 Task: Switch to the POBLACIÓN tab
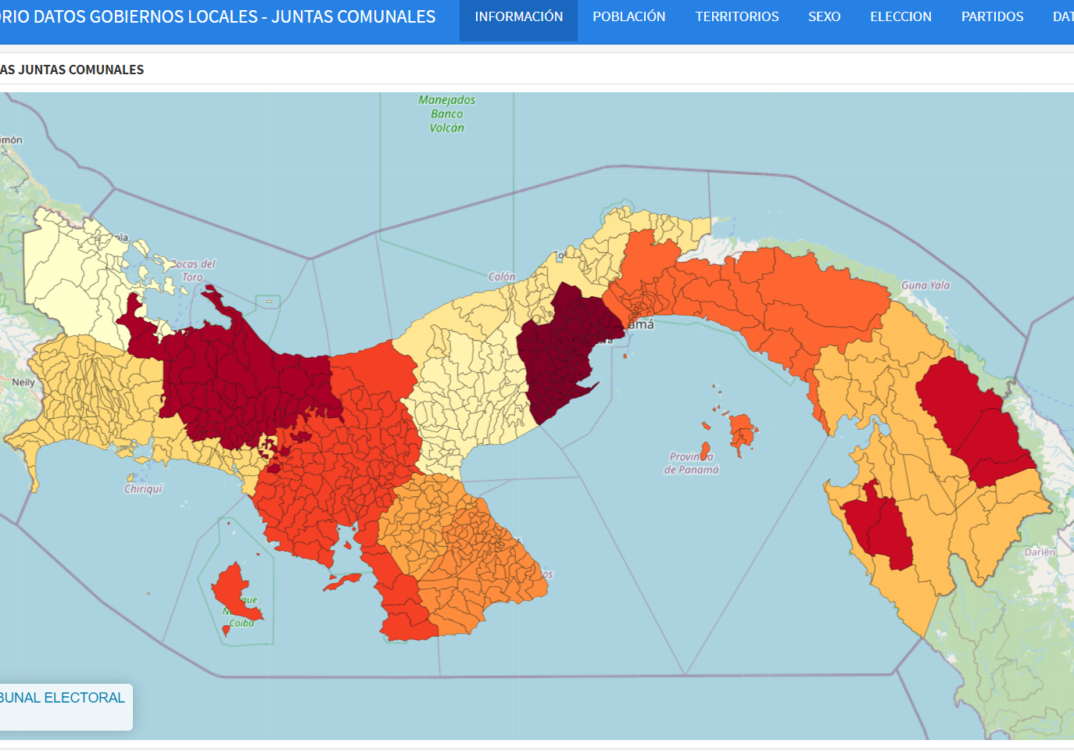(628, 17)
